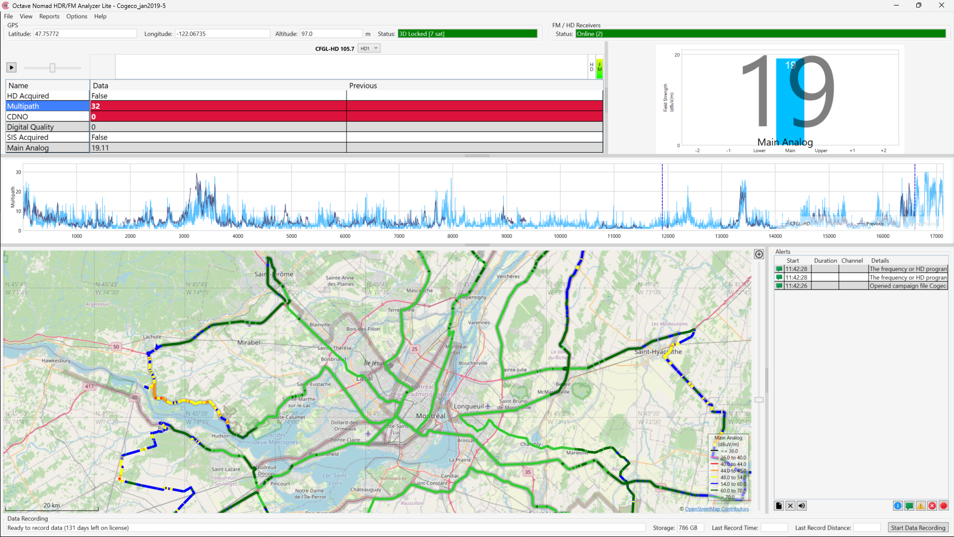Click the playback position slider handle

pyautogui.click(x=52, y=68)
